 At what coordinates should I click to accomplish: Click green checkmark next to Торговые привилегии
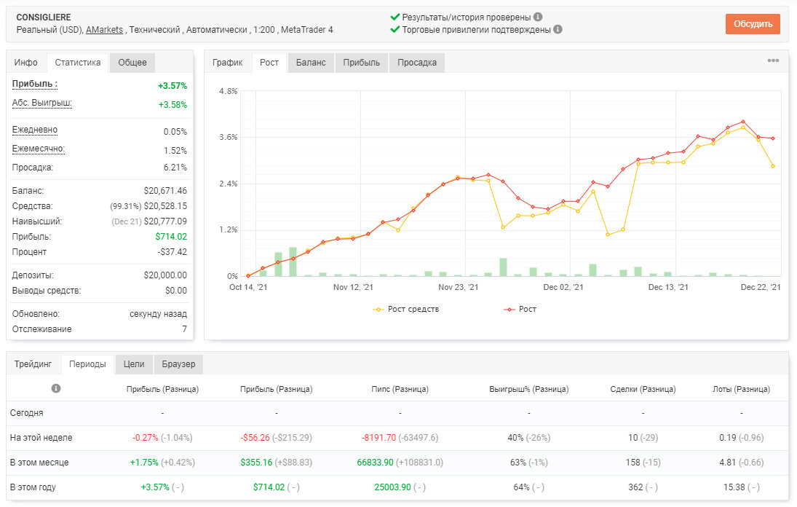click(395, 29)
